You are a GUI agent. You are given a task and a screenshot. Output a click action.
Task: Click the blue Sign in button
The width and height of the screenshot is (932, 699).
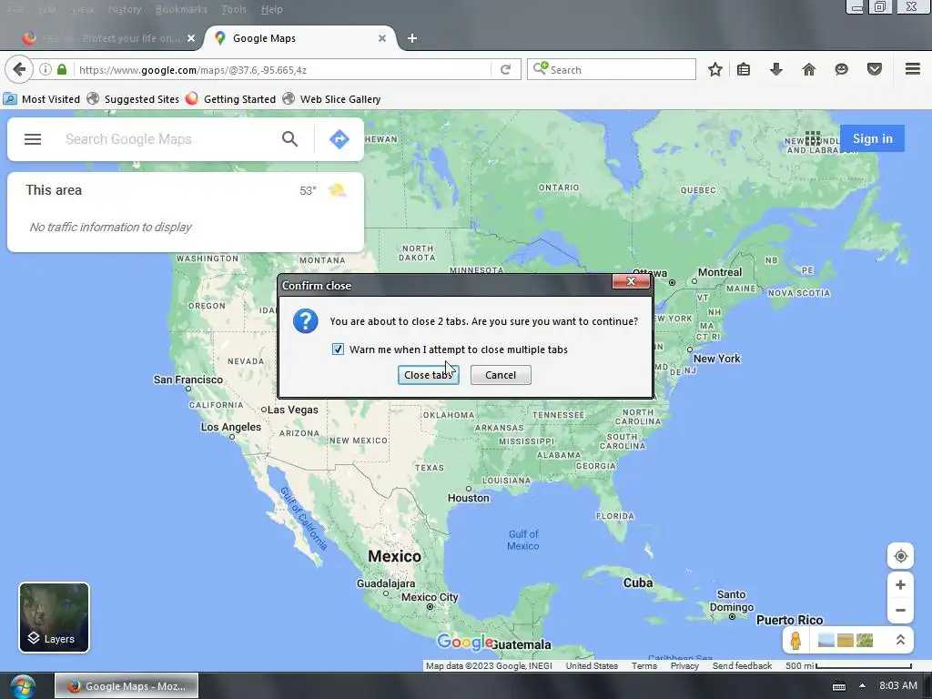[x=872, y=138]
